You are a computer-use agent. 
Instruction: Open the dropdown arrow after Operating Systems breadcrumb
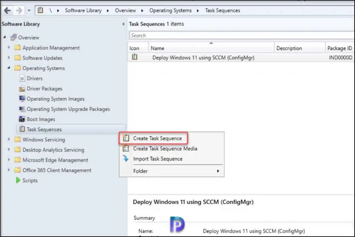click(x=198, y=11)
